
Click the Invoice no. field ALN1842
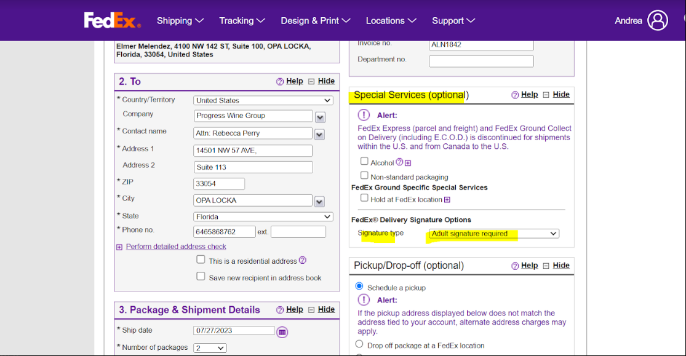click(481, 45)
